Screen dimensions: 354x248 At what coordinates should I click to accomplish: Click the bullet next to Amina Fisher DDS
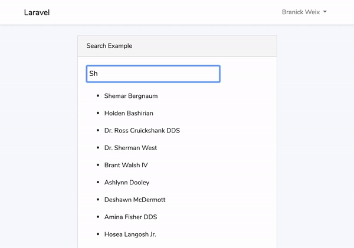(97, 217)
